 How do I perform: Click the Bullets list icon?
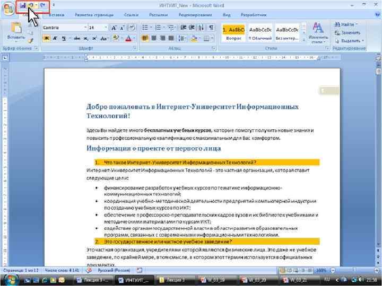tap(145, 28)
